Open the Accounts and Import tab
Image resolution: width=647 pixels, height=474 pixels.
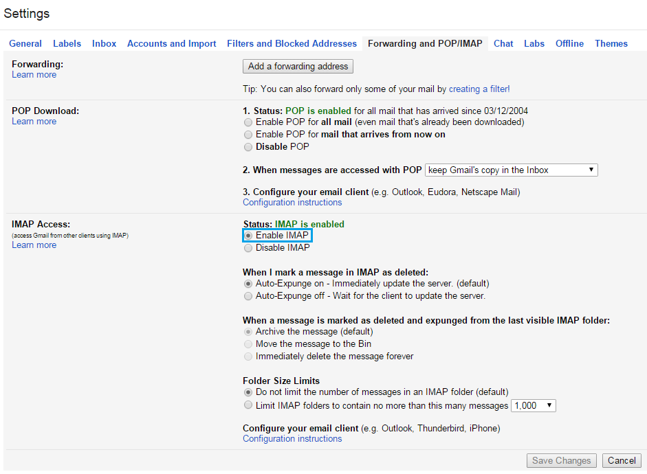171,43
